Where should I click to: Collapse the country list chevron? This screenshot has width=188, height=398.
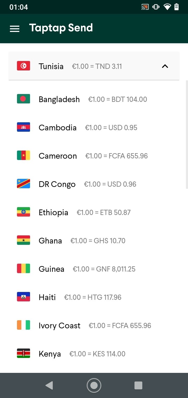click(x=165, y=66)
